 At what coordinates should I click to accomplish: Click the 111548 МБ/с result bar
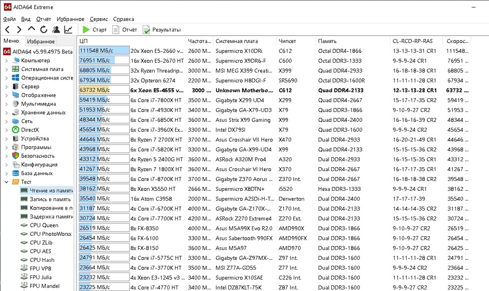[104, 50]
